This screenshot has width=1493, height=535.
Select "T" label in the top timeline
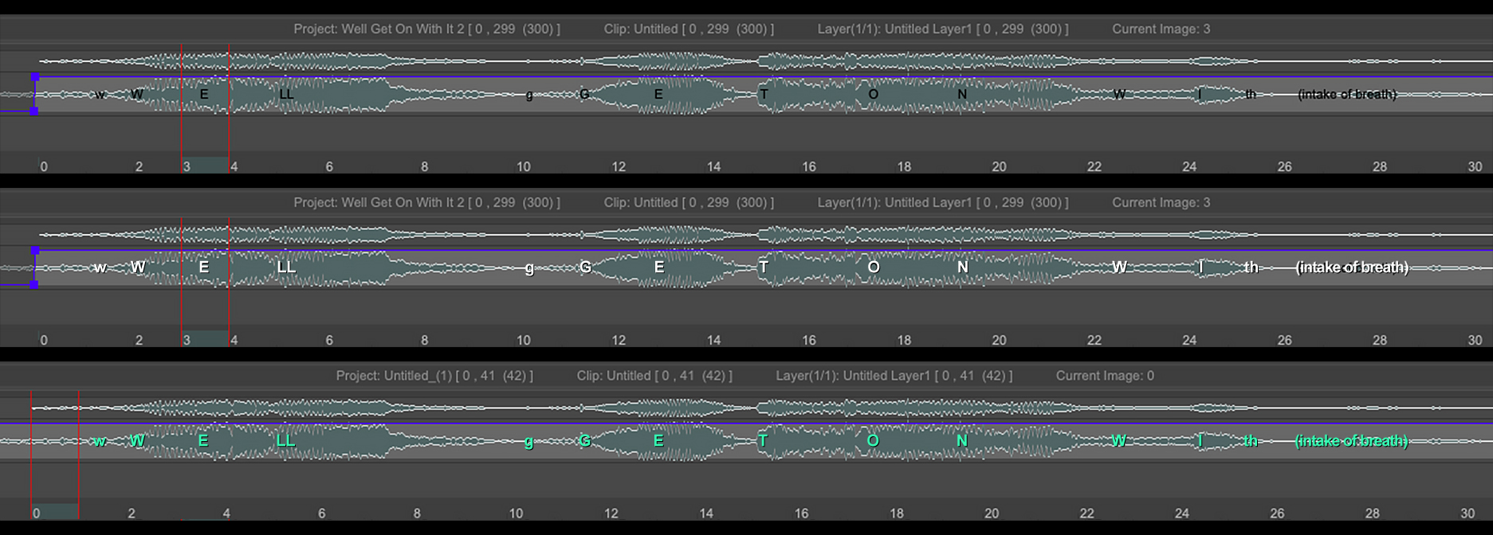764,94
